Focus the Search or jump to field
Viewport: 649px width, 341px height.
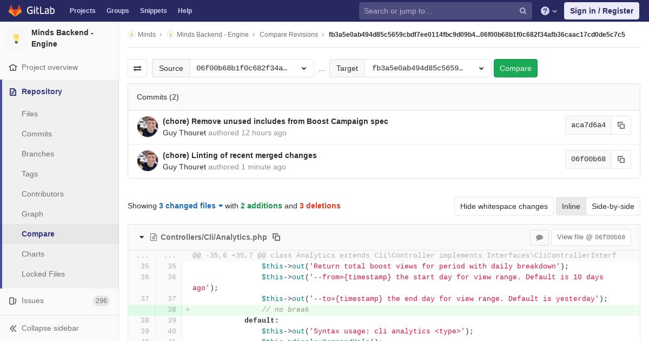438,11
